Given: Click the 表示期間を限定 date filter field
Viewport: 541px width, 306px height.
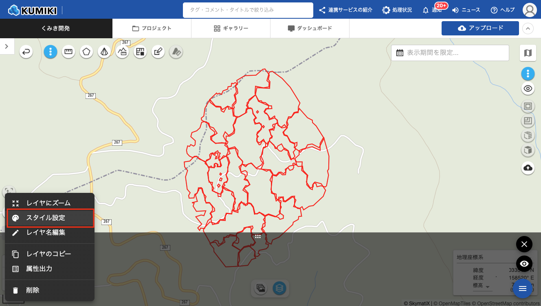Looking at the screenshot, I should pyautogui.click(x=450, y=53).
